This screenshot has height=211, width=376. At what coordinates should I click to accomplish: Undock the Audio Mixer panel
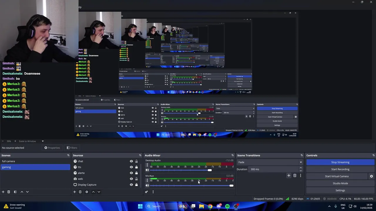pyautogui.click(x=233, y=155)
